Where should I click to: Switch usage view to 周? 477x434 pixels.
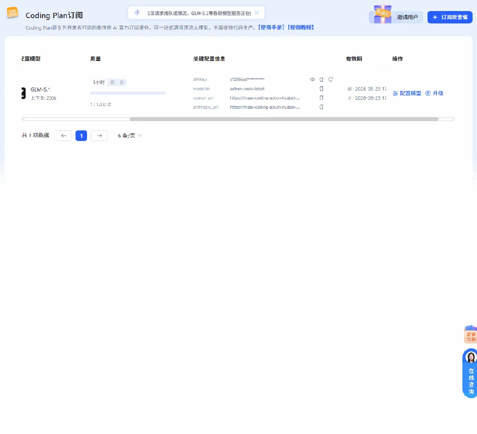click(112, 83)
